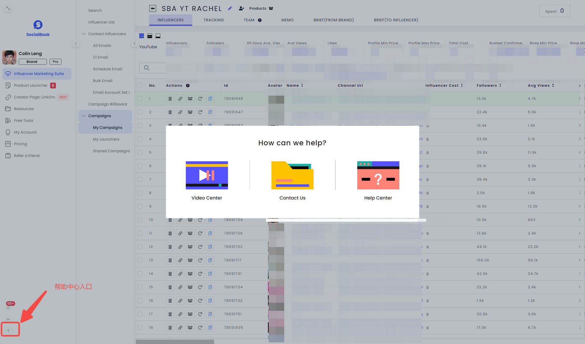The image size is (585, 344).
Task: Open the BRIEF(TO INFLUENCER) tab
Action: click(x=396, y=20)
